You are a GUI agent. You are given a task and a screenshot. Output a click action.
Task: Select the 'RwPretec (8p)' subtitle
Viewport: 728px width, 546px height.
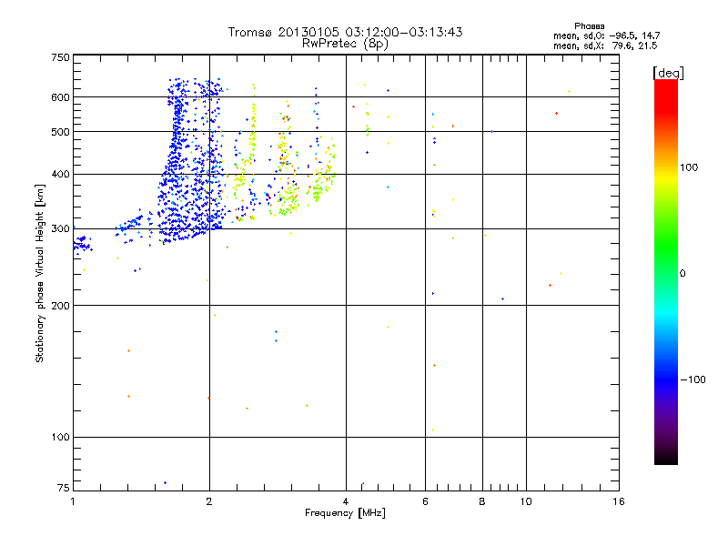click(345, 44)
